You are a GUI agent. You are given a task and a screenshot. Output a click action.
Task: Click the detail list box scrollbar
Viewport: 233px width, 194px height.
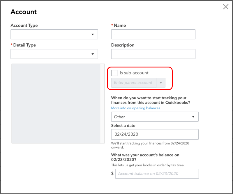click(x=102, y=104)
